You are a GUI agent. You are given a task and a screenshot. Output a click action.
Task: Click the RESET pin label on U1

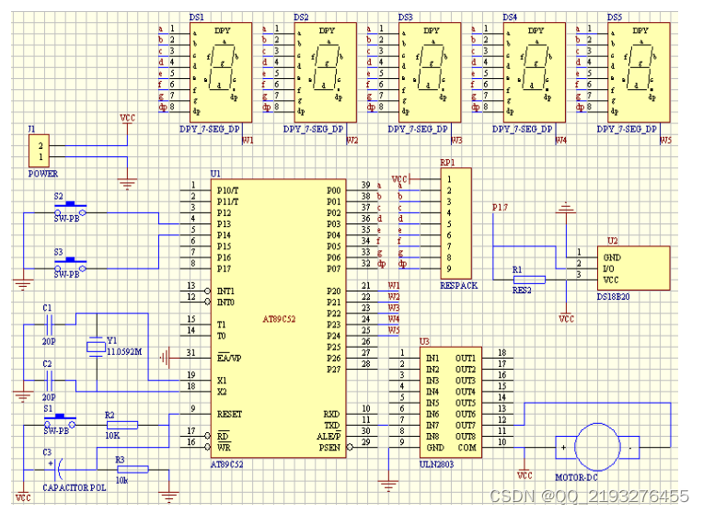point(229,414)
